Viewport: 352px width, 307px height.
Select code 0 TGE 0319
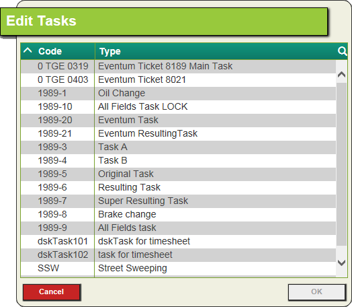click(63, 66)
